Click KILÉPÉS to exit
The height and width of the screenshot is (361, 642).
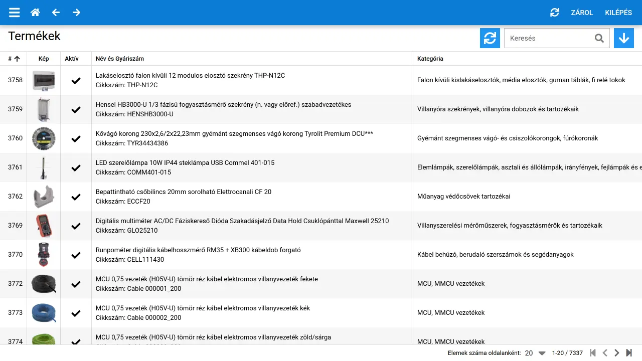tap(618, 13)
